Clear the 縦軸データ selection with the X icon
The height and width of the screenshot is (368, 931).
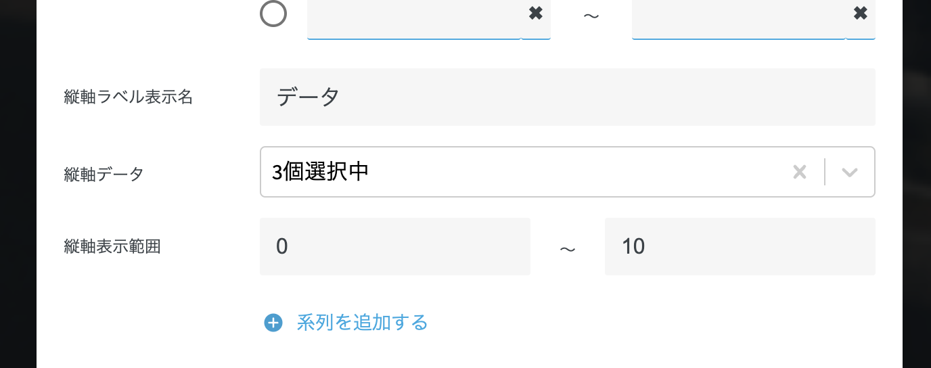click(x=800, y=172)
